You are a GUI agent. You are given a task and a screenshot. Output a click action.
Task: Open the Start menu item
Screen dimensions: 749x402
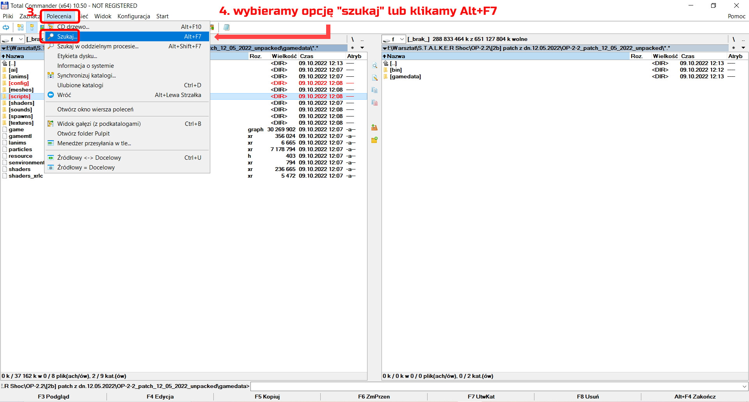point(162,16)
